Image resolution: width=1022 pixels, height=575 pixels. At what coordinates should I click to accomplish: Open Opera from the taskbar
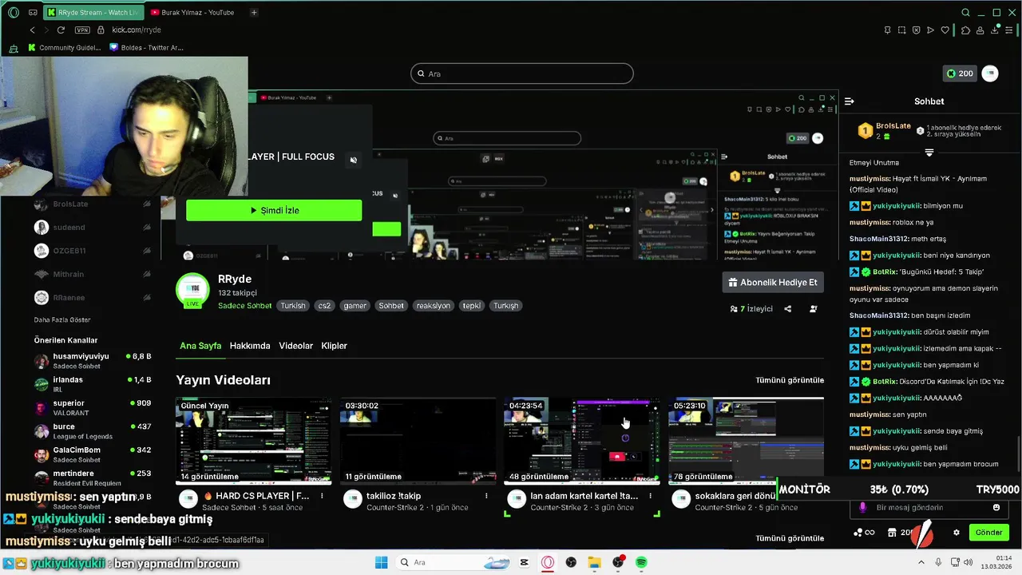548,562
